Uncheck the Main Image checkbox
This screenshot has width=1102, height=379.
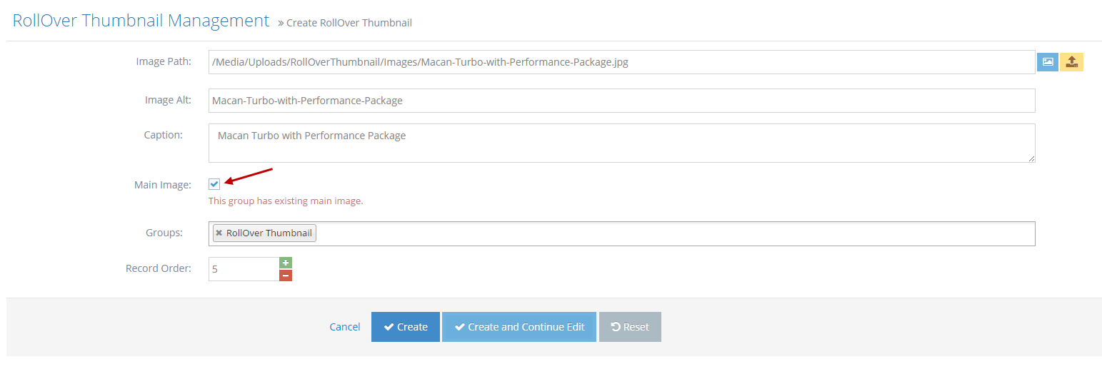click(x=214, y=184)
